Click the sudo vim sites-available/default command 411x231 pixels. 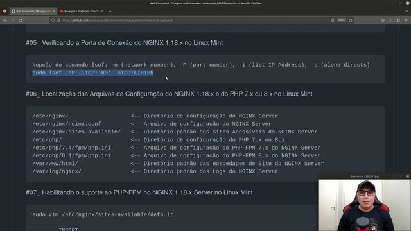pyautogui.click(x=103, y=214)
